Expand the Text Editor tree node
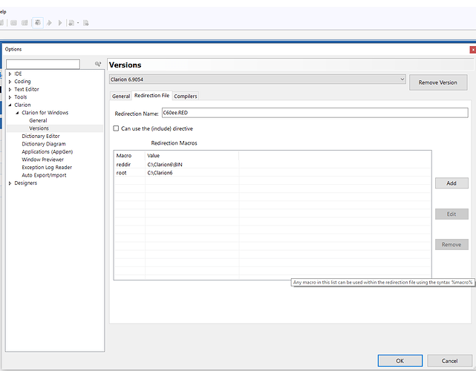Viewport: 476px width, 371px height. tap(10, 89)
